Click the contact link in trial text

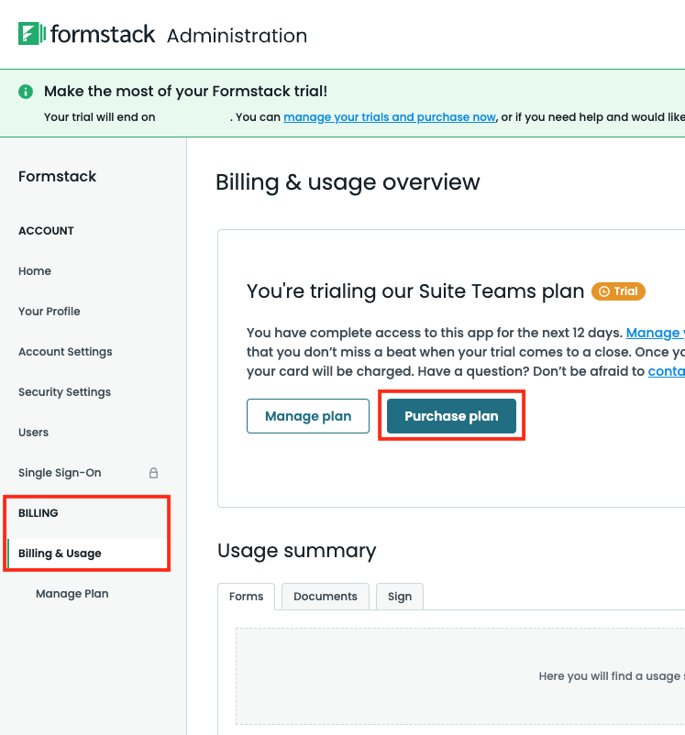coord(666,371)
